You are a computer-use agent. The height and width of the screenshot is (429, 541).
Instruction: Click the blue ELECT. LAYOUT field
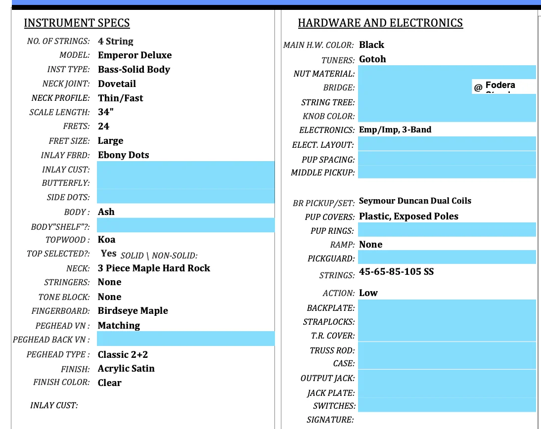pyautogui.click(x=447, y=143)
